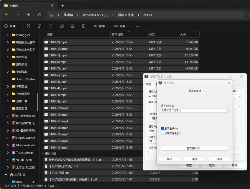Uncheck the 显示密码(S) checkbox

coord(162,129)
